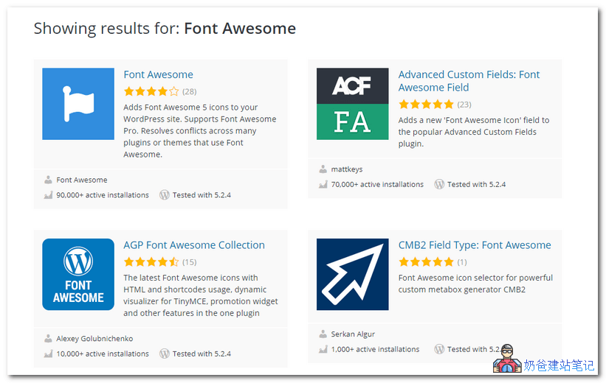Image resolution: width=606 pixels, height=383 pixels.
Task: Click the author icon beside Serkan Algur
Action: (323, 334)
